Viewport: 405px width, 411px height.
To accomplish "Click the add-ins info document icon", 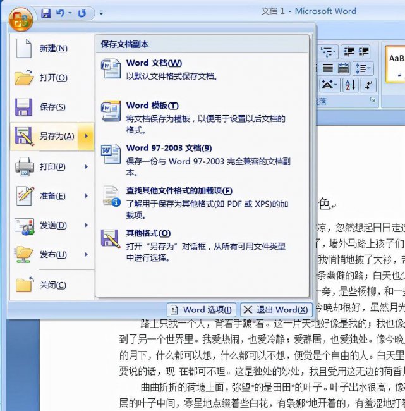I will 112,196.
